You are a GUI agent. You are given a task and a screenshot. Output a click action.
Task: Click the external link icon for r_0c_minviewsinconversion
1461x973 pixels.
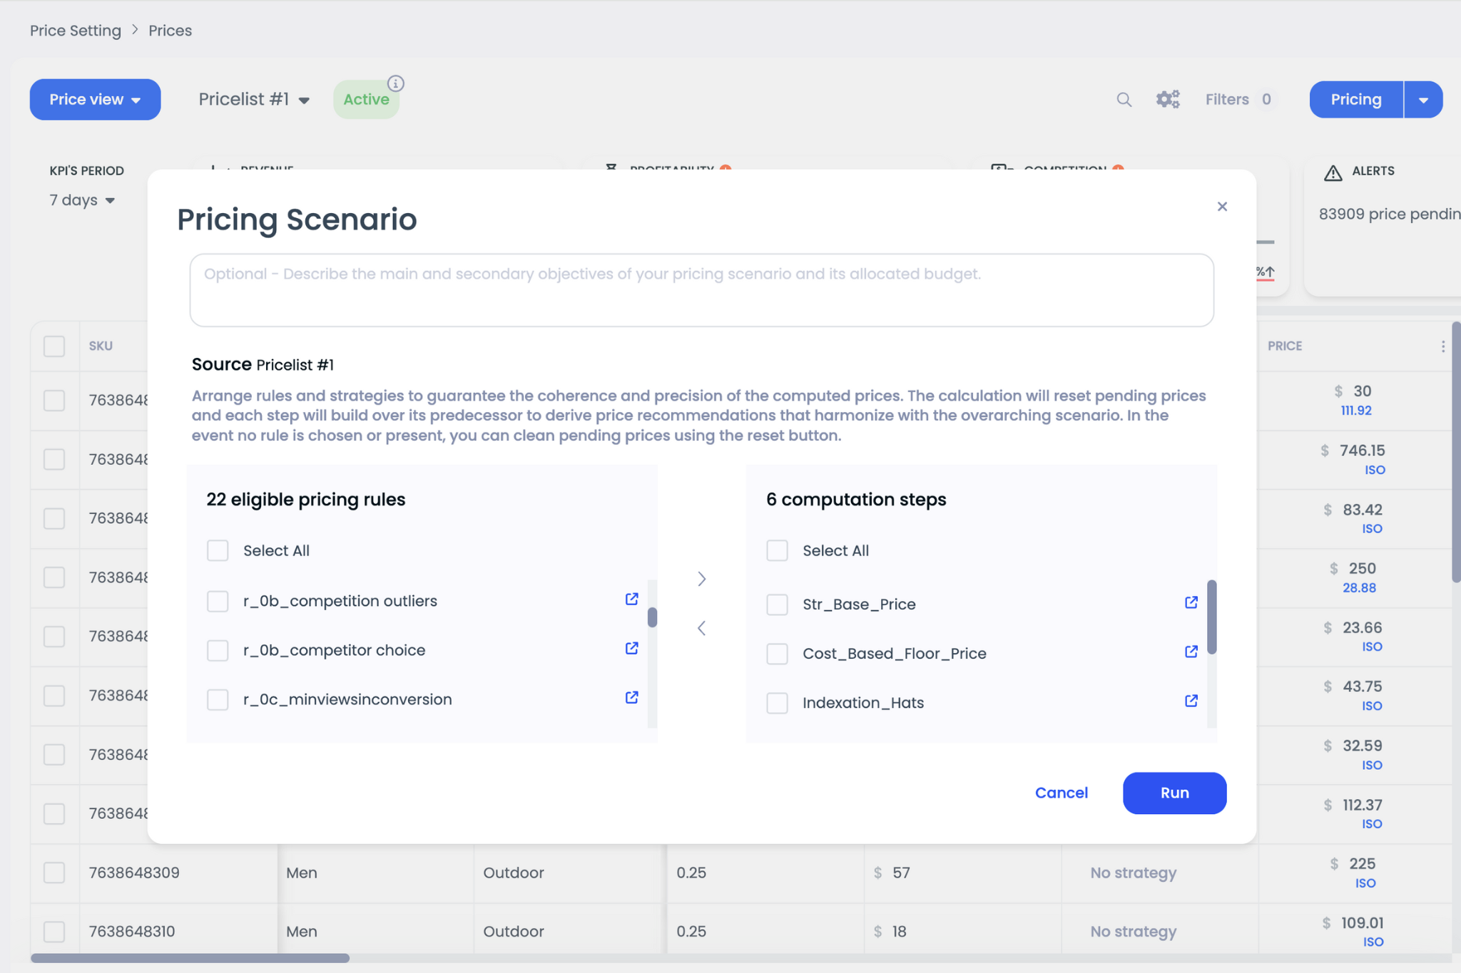point(632,699)
